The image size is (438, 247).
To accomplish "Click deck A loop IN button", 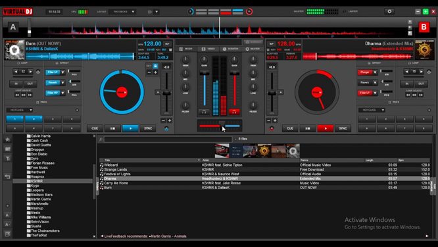I will (16, 84).
